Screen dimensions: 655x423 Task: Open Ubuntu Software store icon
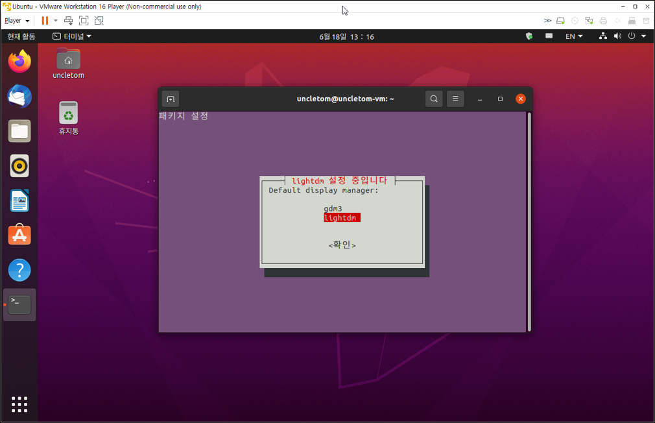[x=19, y=235]
